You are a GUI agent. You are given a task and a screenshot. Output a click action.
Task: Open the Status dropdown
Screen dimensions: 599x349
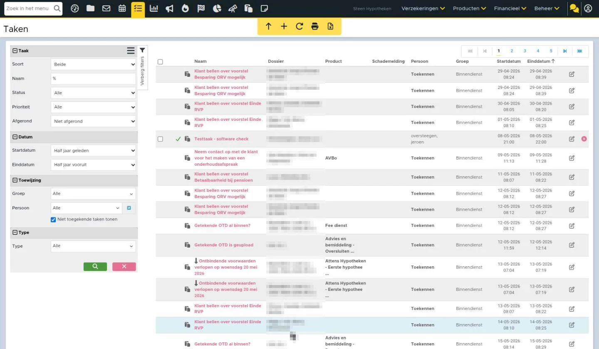pos(93,93)
